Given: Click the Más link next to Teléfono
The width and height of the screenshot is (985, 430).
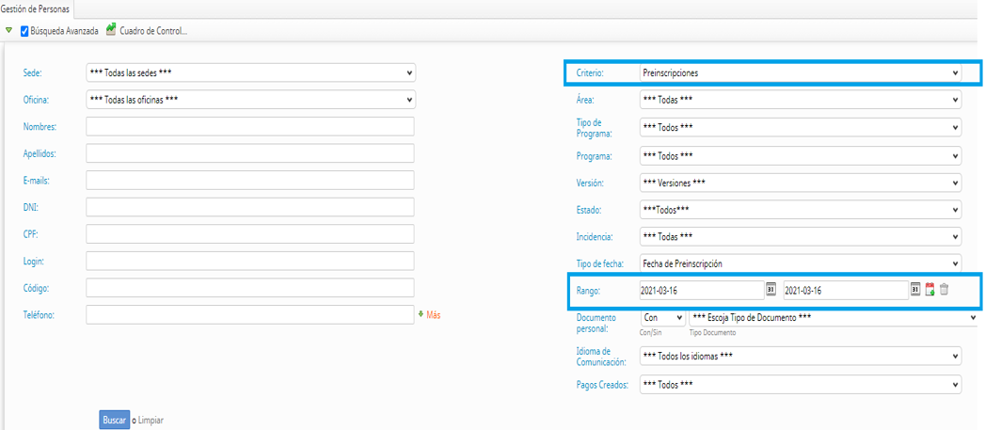Looking at the screenshot, I should (x=434, y=315).
